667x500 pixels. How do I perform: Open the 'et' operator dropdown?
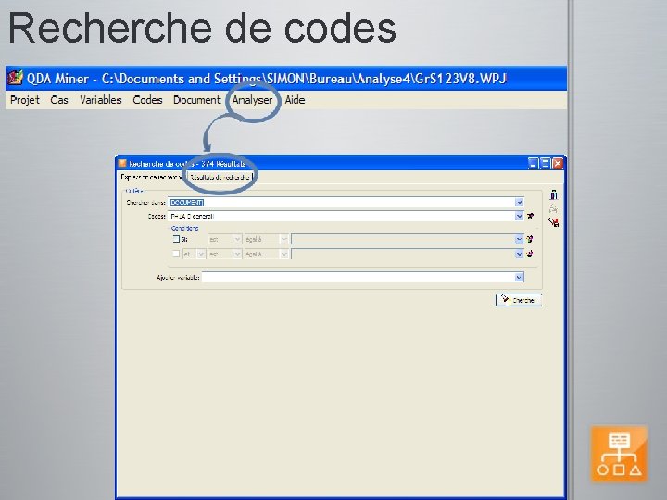click(201, 255)
